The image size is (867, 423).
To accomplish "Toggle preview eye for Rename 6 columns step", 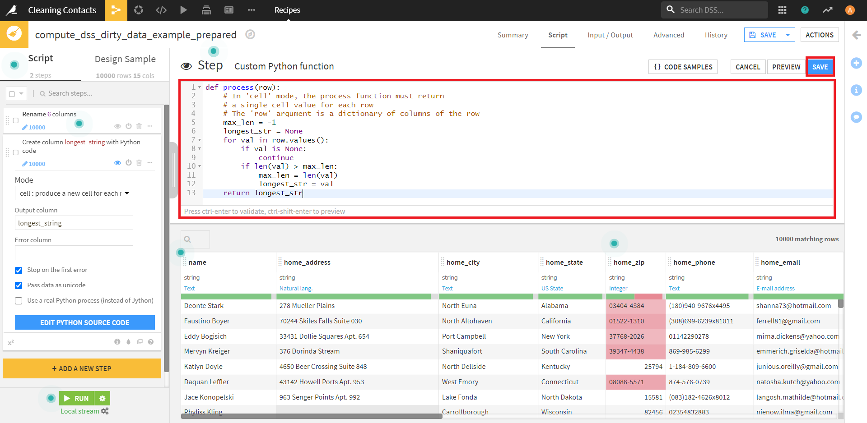I will click(117, 126).
